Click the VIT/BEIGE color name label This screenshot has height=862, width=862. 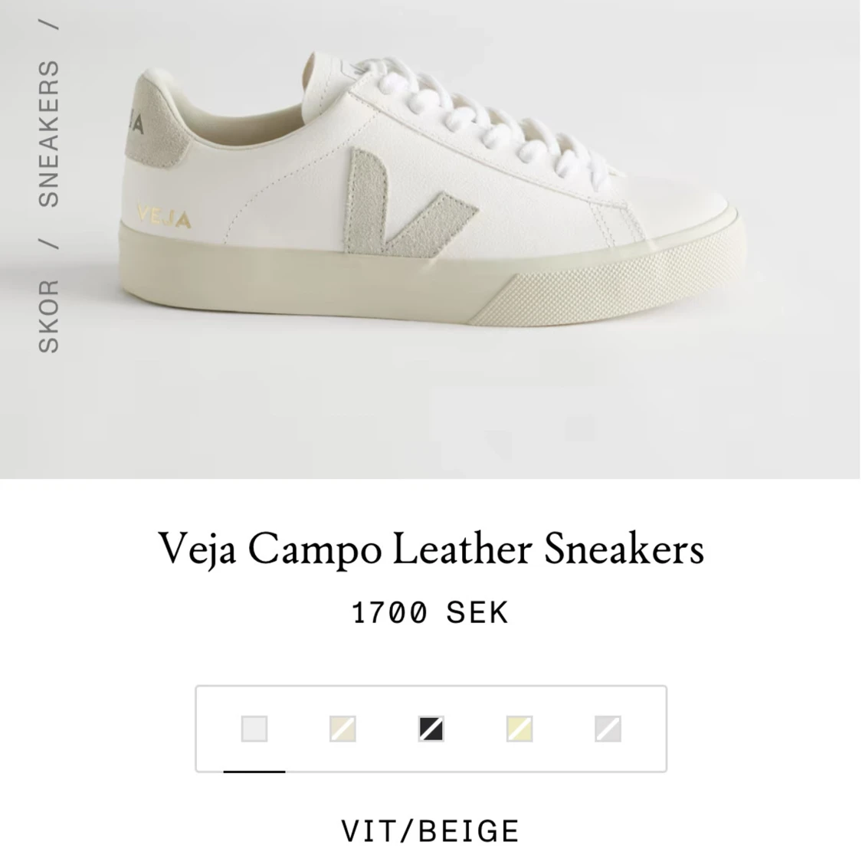coord(431,831)
